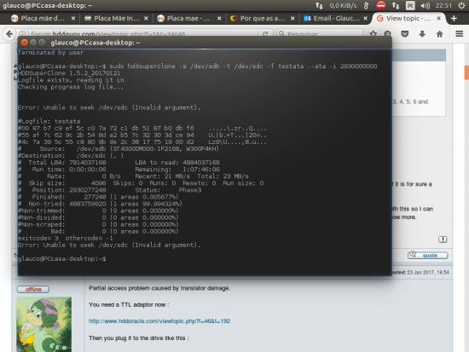This screenshot has height=352, width=469.
Task: Click the forum user avatar image
Action: pyautogui.click(x=44, y=324)
